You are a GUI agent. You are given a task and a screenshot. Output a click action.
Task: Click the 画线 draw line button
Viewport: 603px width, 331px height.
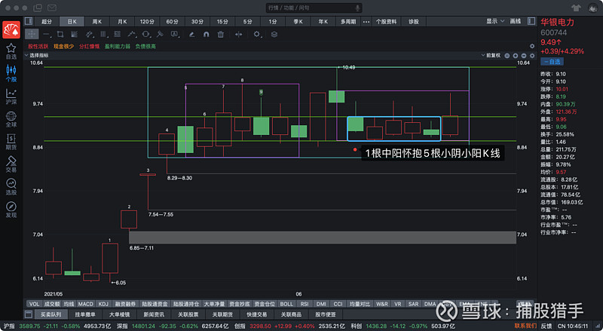click(x=516, y=22)
